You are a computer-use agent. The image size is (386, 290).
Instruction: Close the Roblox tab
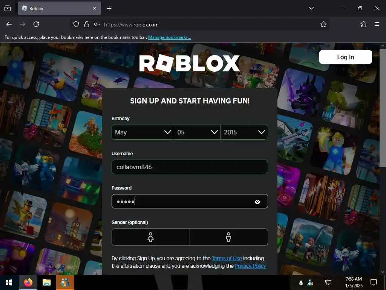pos(95,8)
